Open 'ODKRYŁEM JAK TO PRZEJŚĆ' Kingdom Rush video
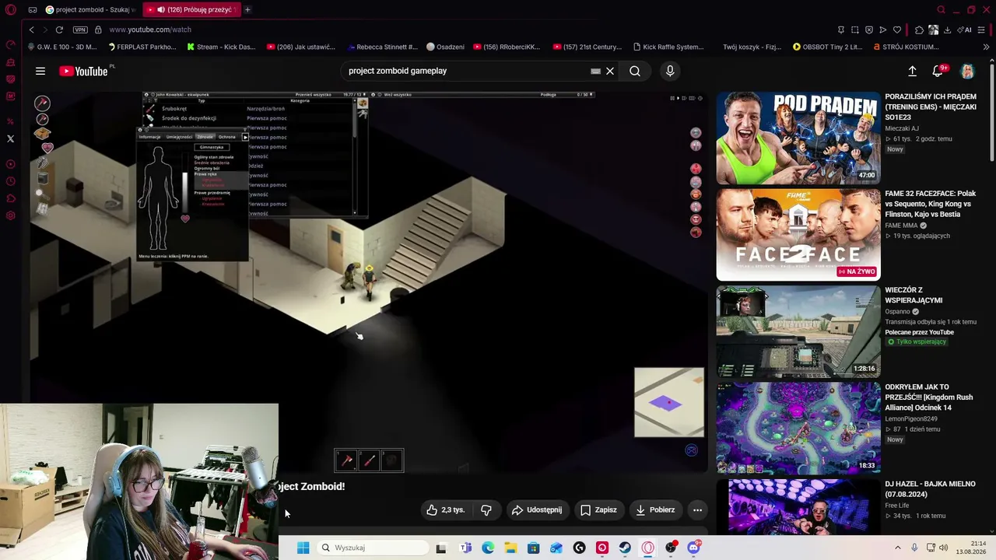Image resolution: width=996 pixels, height=560 pixels. click(798, 427)
